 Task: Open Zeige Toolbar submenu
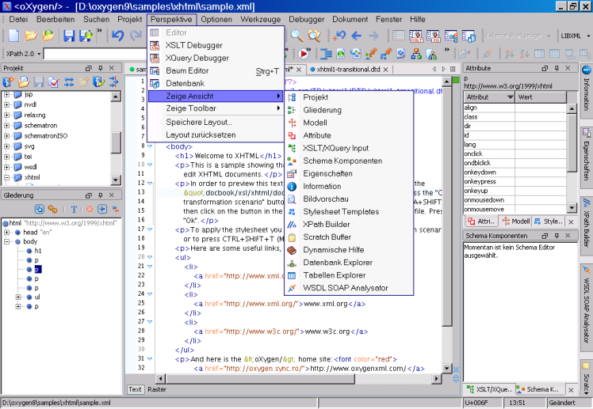click(x=216, y=108)
